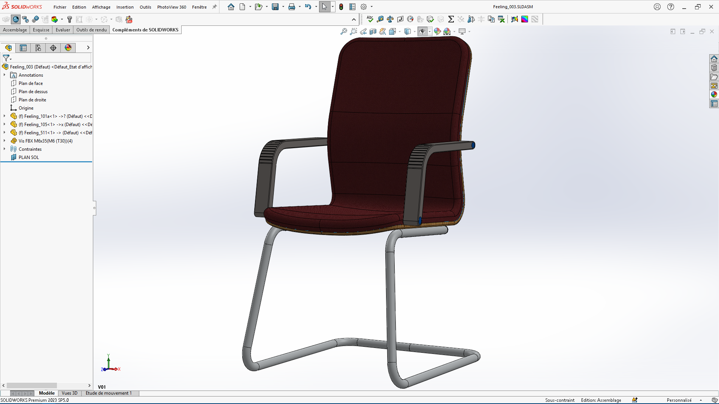Screen dimensions: 719x404
Task: Run the spell checker Abc icon
Action: (x=370, y=19)
